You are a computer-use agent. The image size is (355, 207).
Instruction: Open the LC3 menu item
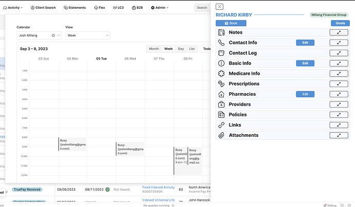[x=118, y=8]
